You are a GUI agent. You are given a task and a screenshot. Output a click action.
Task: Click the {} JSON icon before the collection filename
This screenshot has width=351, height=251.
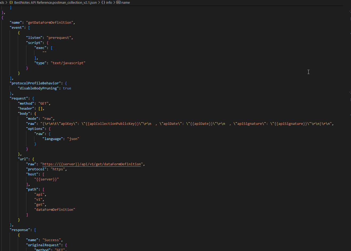tap(11, 2)
